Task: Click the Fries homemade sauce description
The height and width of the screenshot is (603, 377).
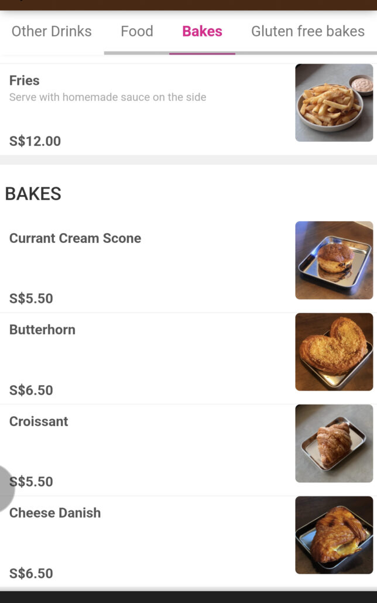Action: (x=108, y=97)
